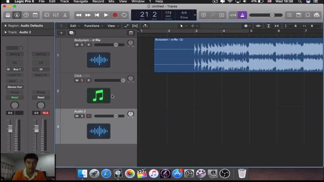Screen dimensions: 324x182
Task: Click the Fast Forward button
Action: point(88,15)
